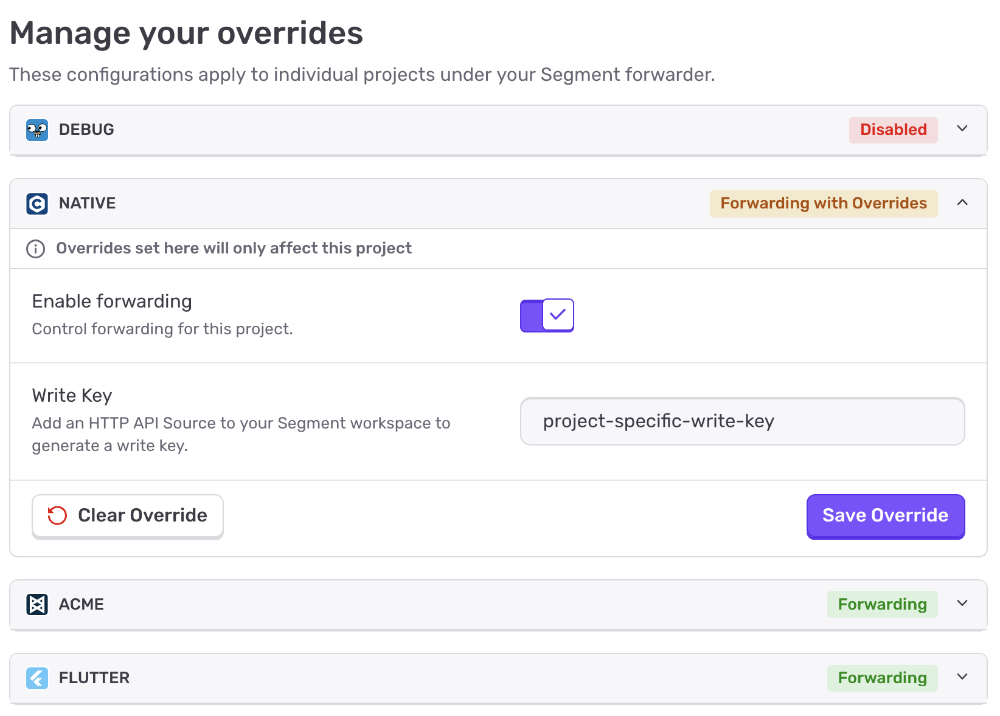The image size is (1000, 716).
Task: Click the NATIVE project C icon
Action: click(x=37, y=204)
